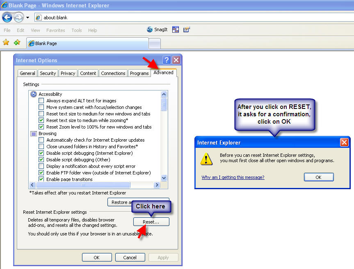354x269 pixels.
Task: Click the Internet Explorer logo in title bar
Action: 4,5
